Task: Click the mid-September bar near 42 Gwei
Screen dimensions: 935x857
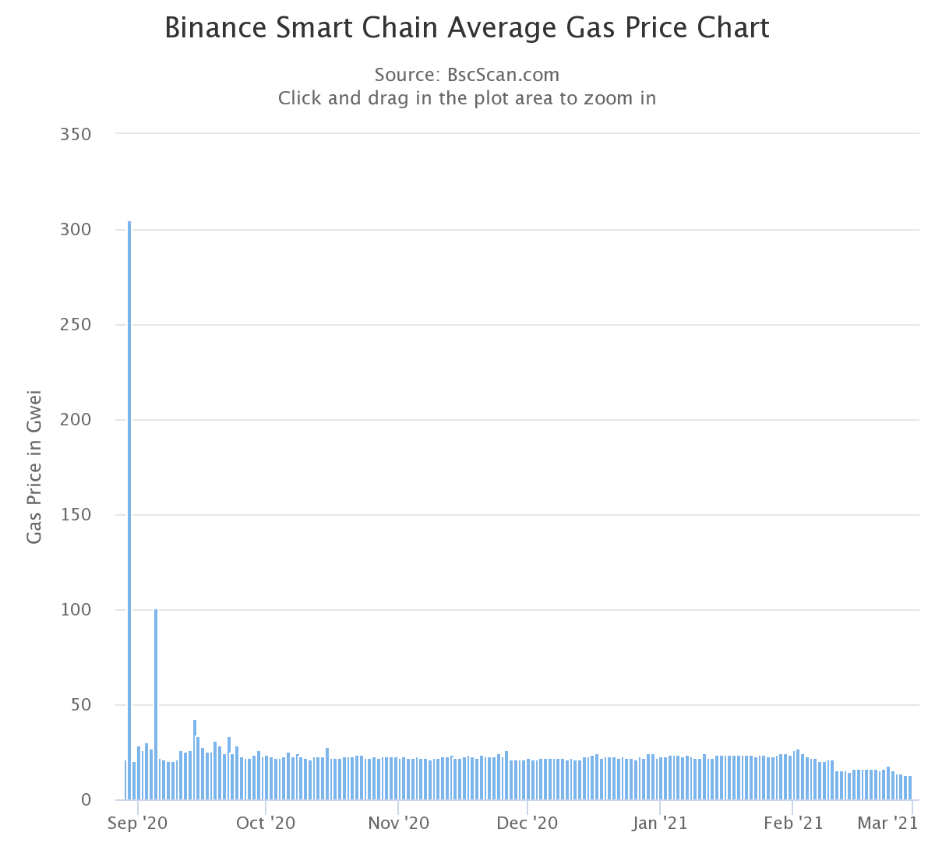Action: [x=195, y=760]
